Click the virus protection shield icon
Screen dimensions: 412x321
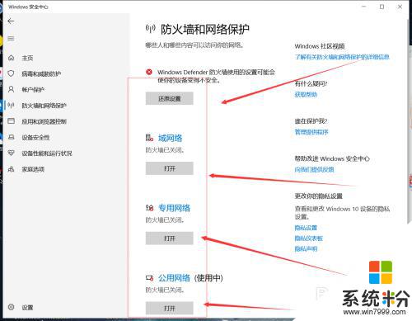point(11,73)
